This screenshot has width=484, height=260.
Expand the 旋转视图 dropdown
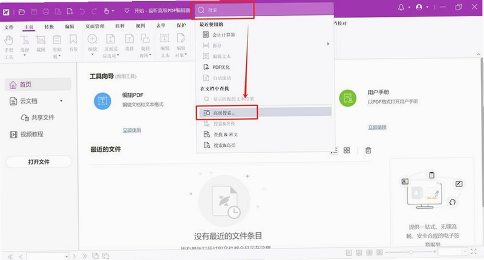[x=150, y=55]
